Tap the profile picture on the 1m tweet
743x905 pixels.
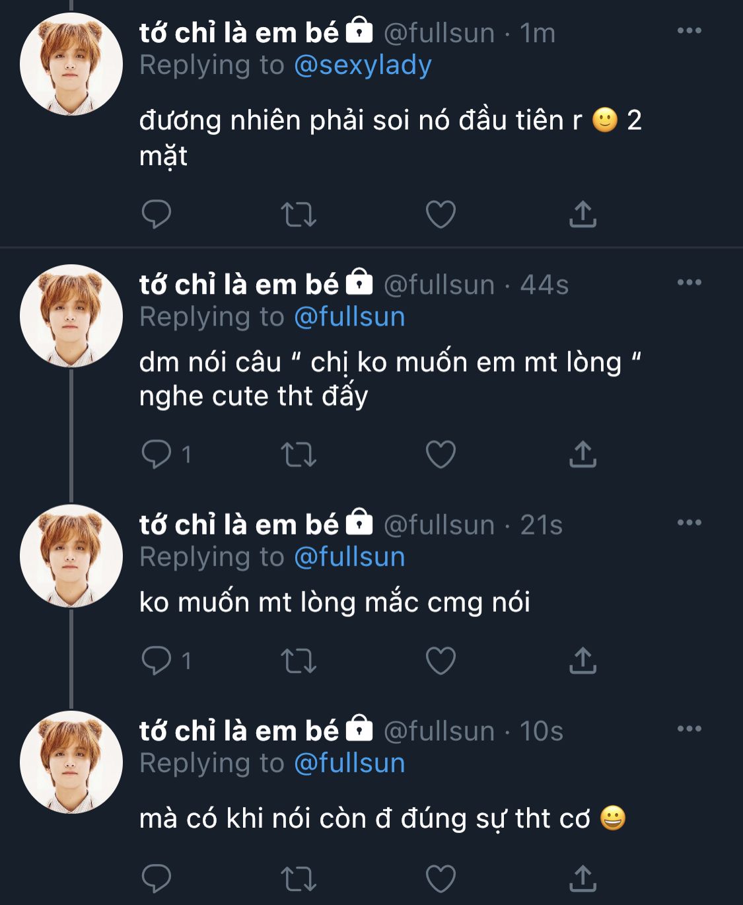point(71,65)
